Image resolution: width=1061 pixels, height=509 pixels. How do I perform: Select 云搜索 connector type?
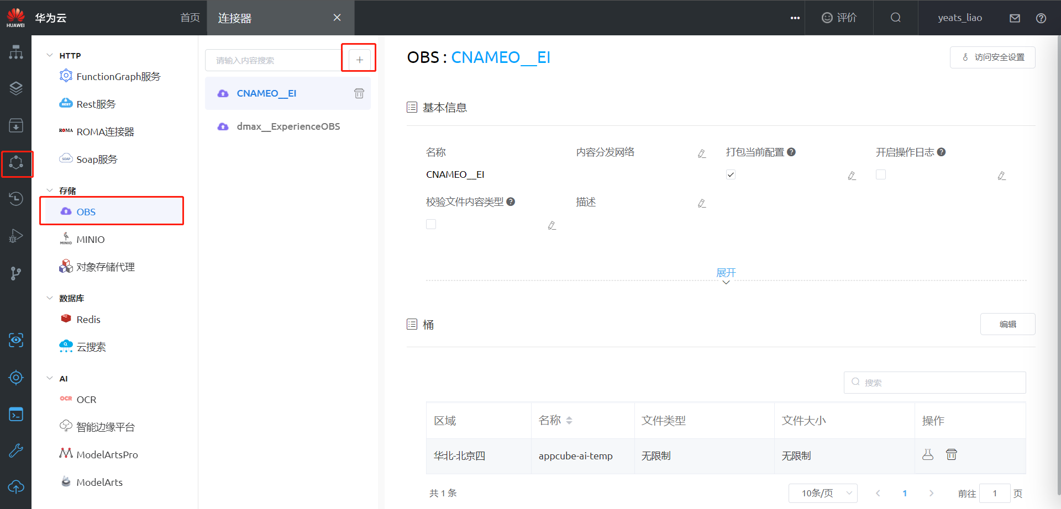[82, 347]
